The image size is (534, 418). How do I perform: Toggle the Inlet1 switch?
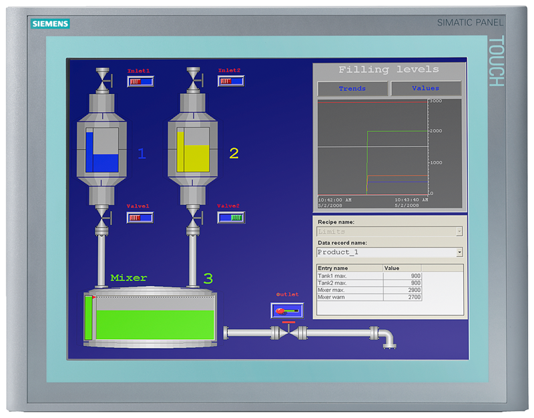pos(141,81)
